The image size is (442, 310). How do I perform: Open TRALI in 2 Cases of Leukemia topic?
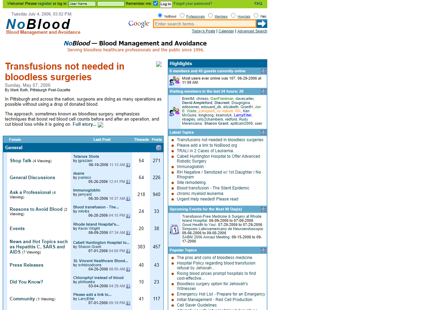pyautogui.click(x=205, y=151)
